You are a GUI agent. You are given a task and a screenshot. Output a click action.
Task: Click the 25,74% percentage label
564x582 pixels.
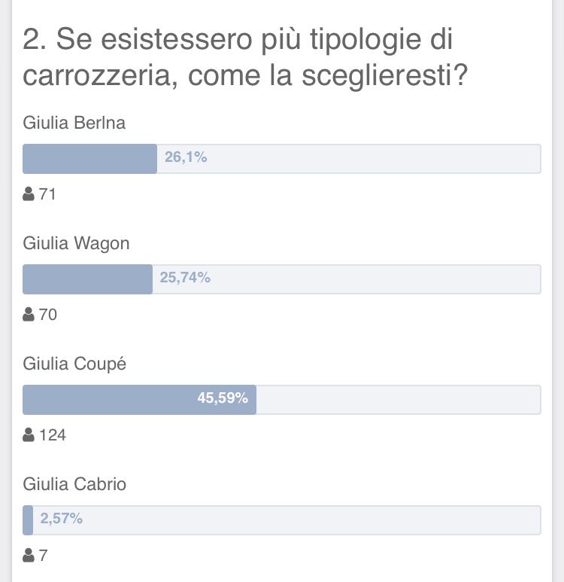pyautogui.click(x=185, y=278)
